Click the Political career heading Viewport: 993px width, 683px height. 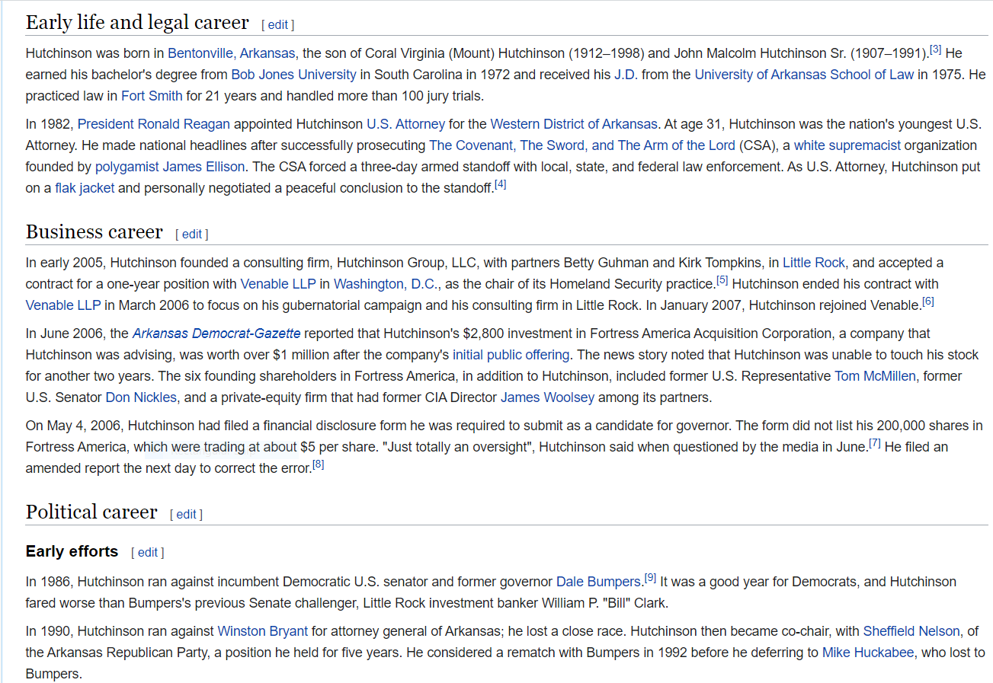[91, 512]
